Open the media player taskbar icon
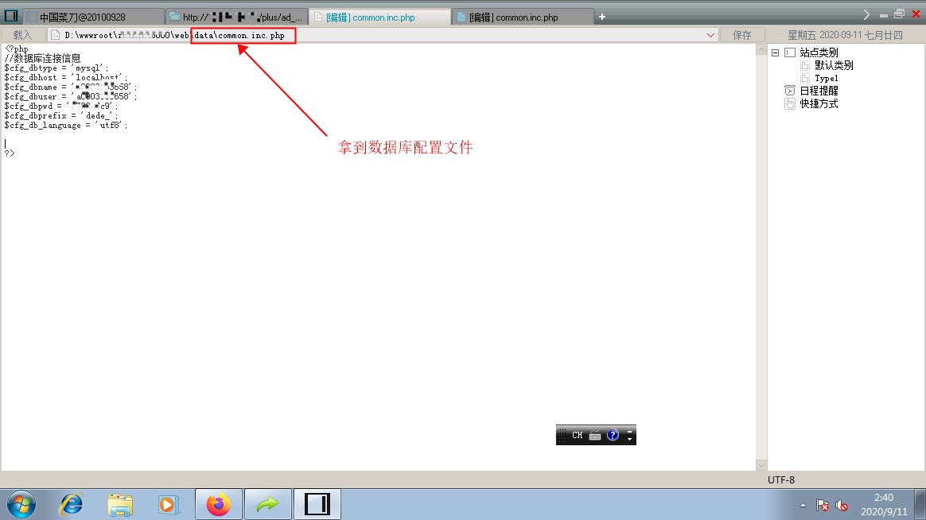926x520 pixels. click(168, 505)
